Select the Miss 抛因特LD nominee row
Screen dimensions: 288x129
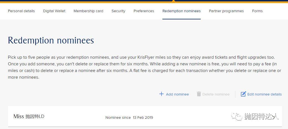pyautogui.click(x=145, y=116)
